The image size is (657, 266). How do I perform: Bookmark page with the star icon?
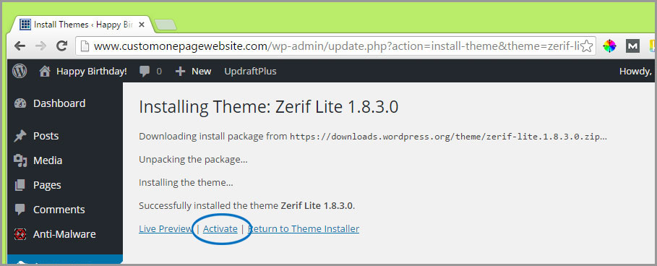[x=587, y=46]
